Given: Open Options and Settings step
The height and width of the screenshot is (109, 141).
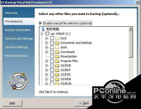Looking at the screenshot, I should point(19,38).
